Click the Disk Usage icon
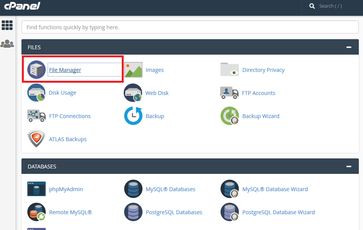 tap(36, 93)
